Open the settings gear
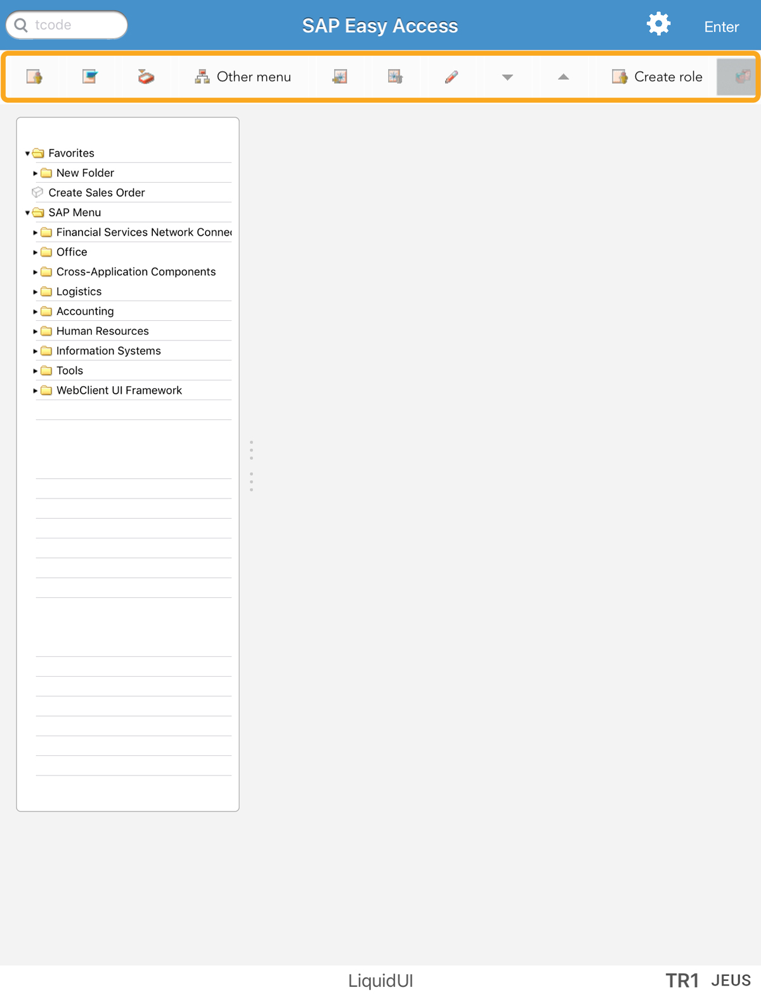 click(658, 25)
